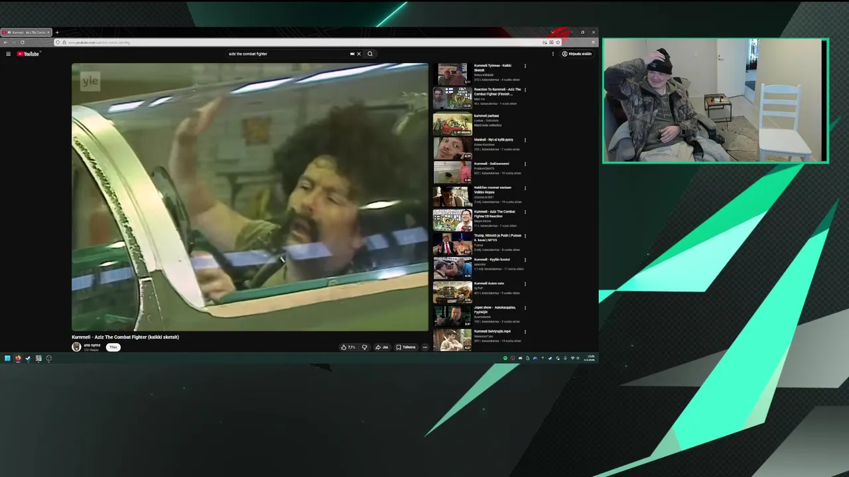This screenshot has width=849, height=477.
Task: Open 'Trump, Niinistö ja Putin' video
Action: 497,237
